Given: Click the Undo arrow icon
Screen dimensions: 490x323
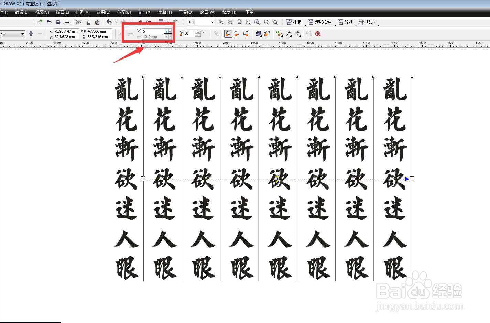Looking at the screenshot, I should coord(109,22).
